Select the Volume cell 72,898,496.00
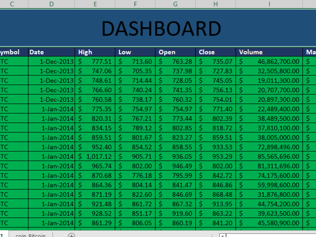This screenshot has height=237, width=316. click(x=269, y=147)
